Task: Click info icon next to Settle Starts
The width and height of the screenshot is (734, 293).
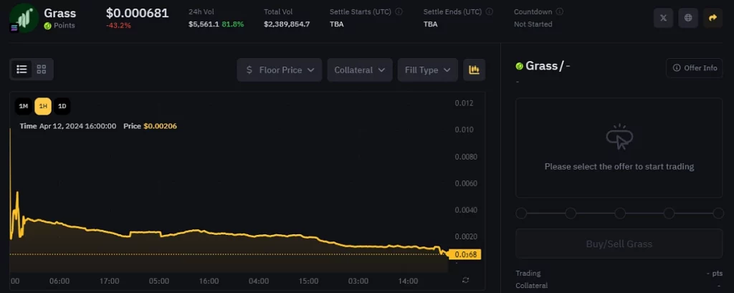Action: (x=399, y=11)
